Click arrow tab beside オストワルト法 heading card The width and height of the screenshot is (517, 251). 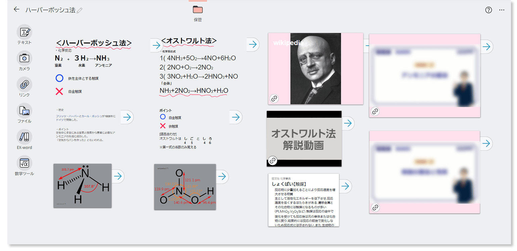coord(253,44)
